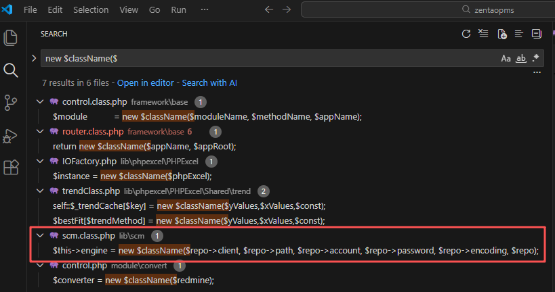Click the Open in editor link
Viewport: 555px width, 292px height.
(x=145, y=82)
